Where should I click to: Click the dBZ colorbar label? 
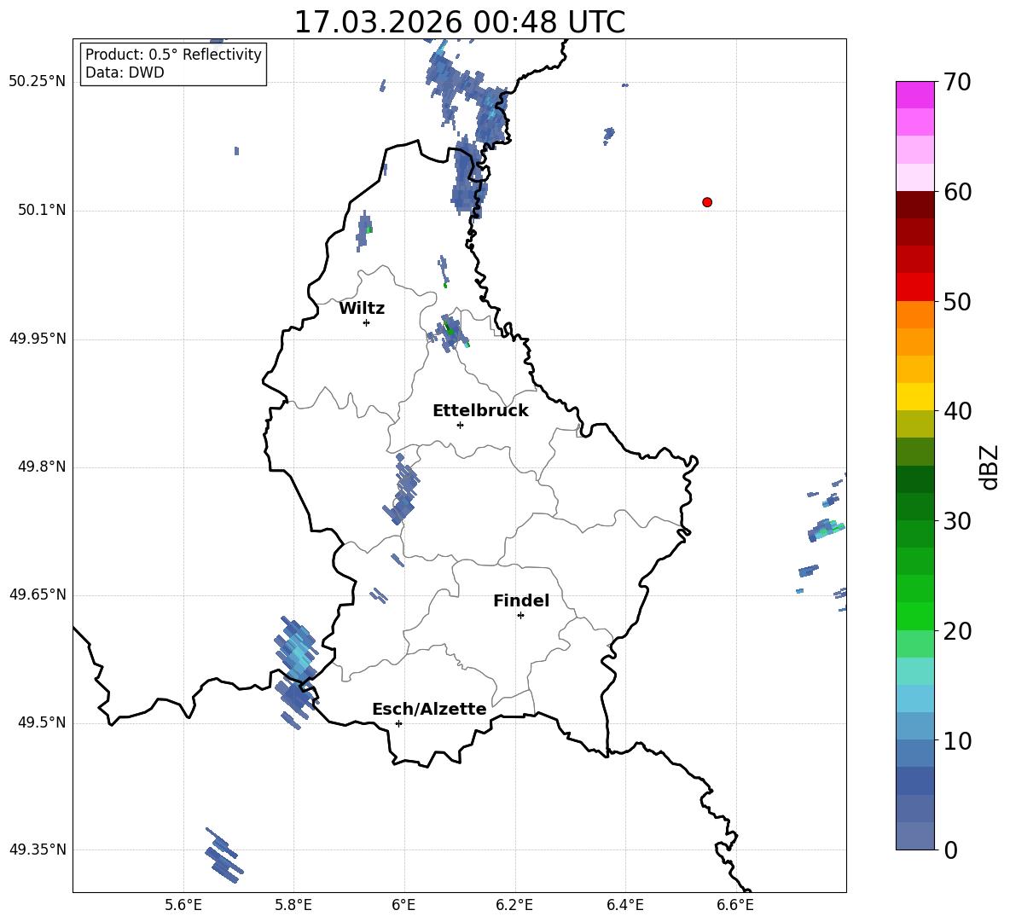coord(989,467)
